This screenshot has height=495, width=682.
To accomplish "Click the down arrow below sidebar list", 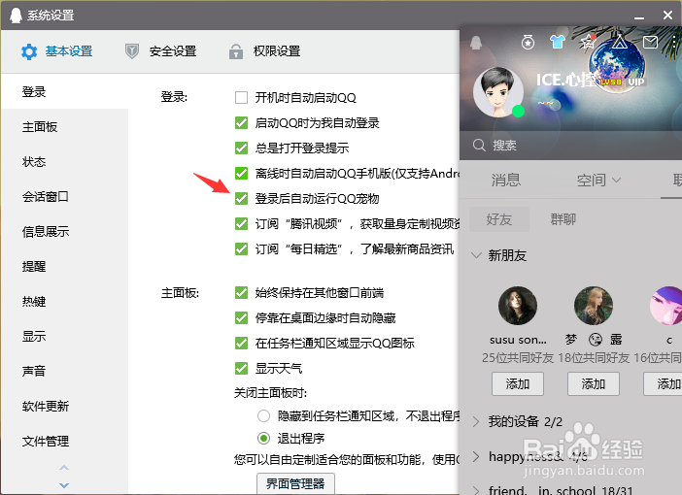I will pos(64,485).
